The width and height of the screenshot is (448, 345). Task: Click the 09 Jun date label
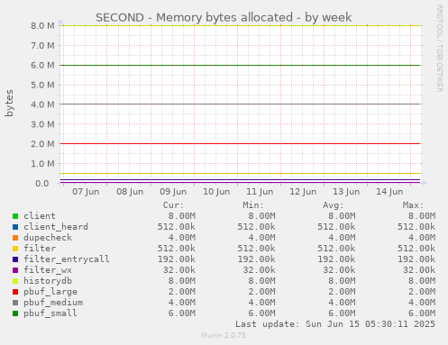(173, 192)
